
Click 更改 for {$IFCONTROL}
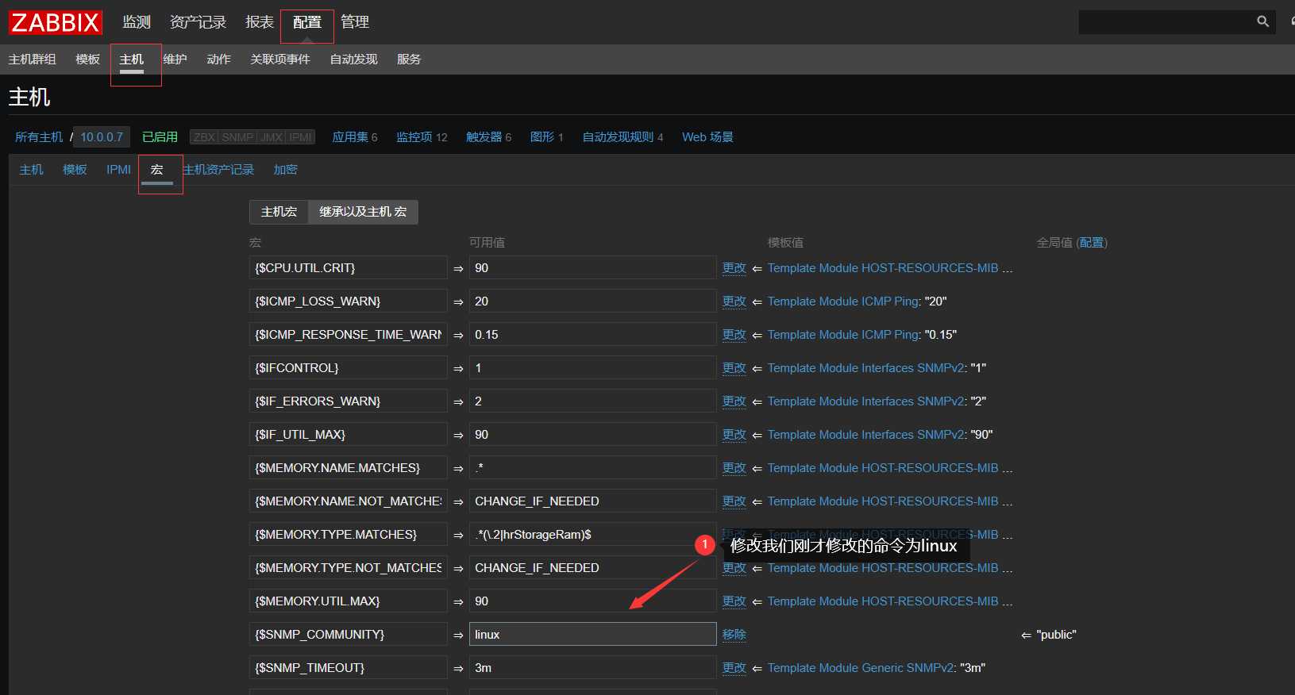point(734,368)
